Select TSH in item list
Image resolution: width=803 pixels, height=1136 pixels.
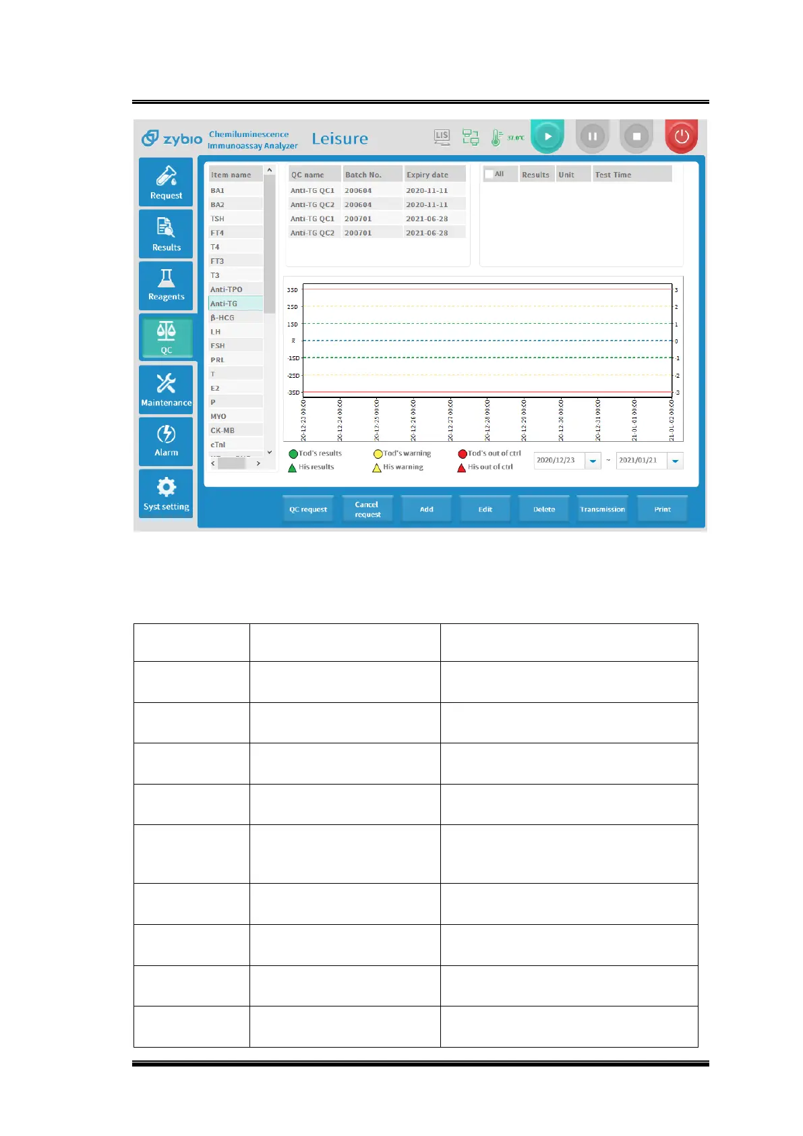(235, 219)
